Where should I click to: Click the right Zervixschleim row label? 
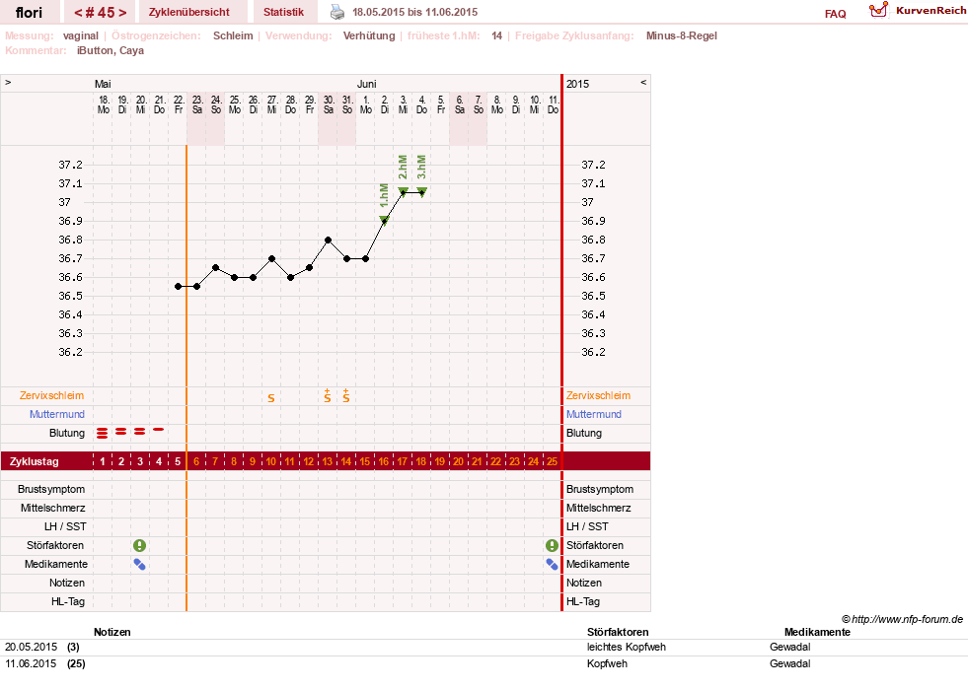(x=598, y=396)
